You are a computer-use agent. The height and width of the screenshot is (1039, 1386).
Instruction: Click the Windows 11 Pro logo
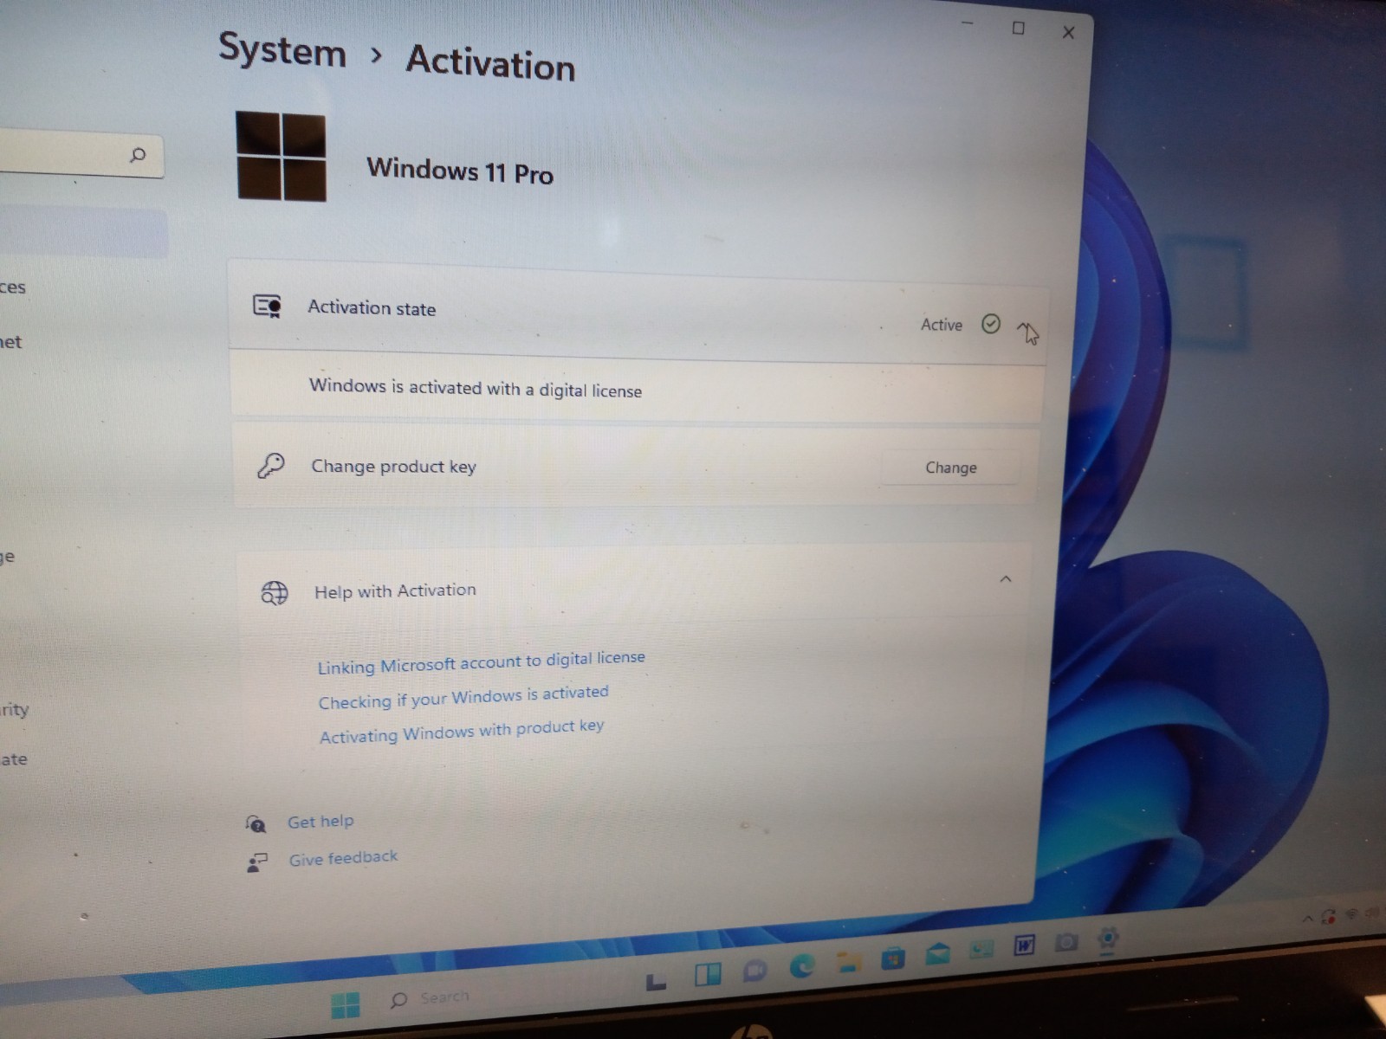[281, 157]
